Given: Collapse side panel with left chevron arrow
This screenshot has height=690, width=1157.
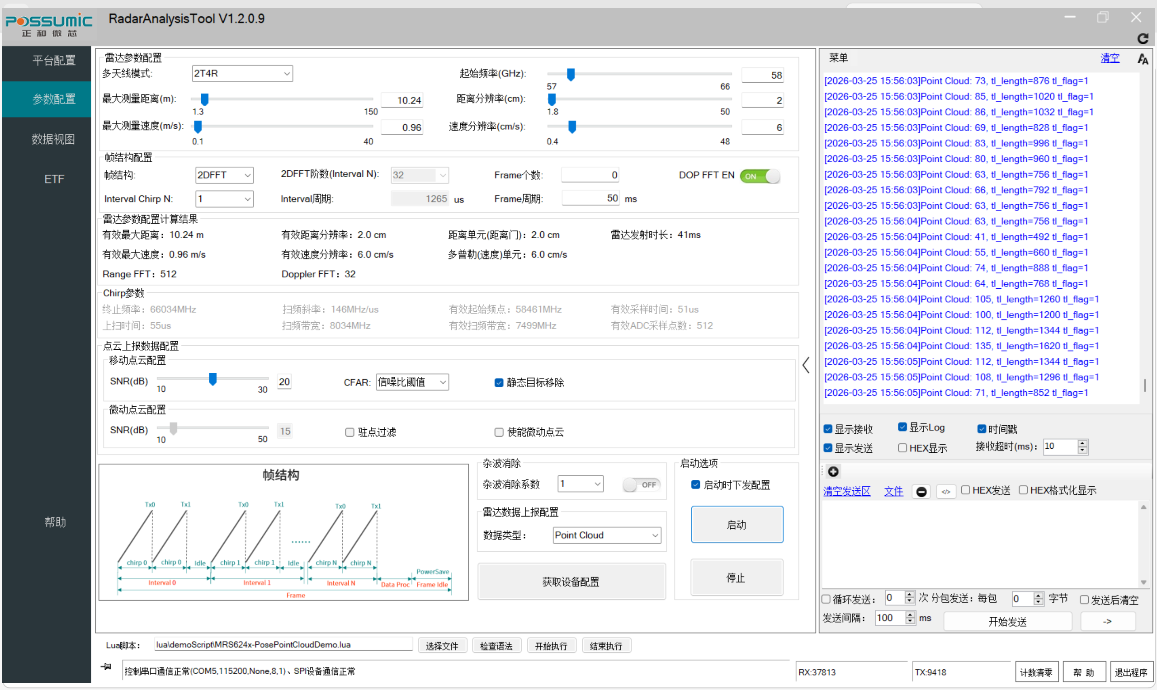Looking at the screenshot, I should click(806, 365).
